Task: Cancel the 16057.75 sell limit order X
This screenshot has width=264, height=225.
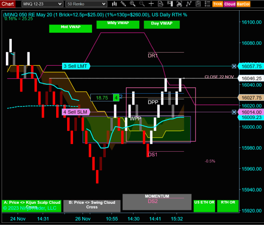Action: 234,66
